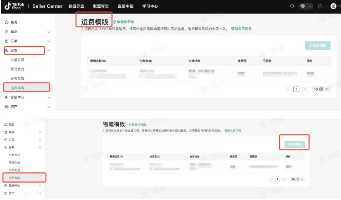Image resolution: width=341 pixels, height=200 pixels.
Task: Open 管理物流 on 物流模板 page sidebar
Action: (15, 163)
